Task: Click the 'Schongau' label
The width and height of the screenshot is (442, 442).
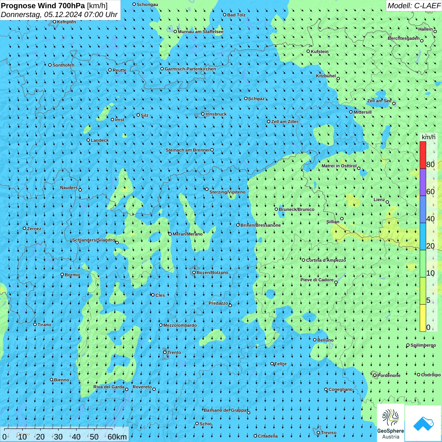Action: click(x=147, y=4)
